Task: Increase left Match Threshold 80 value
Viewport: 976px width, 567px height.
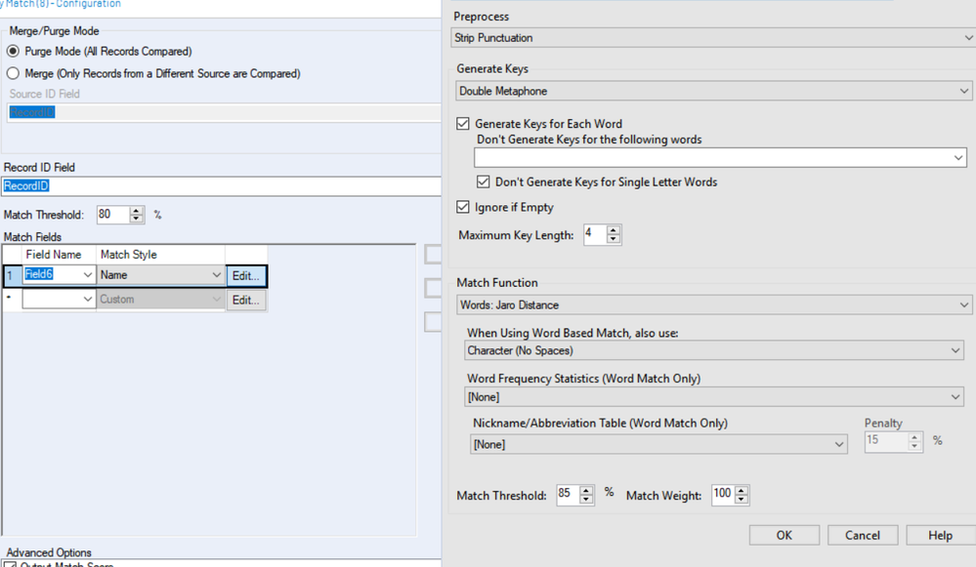Action: coord(137,211)
